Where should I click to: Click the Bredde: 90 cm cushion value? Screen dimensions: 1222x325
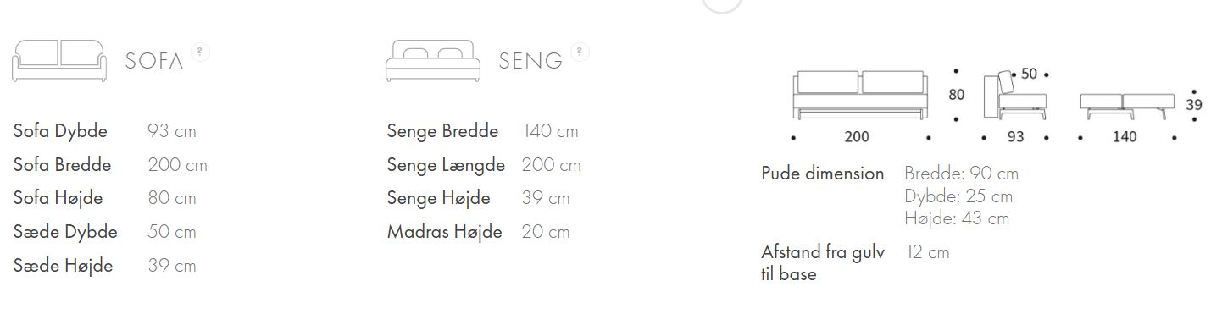pos(962,174)
